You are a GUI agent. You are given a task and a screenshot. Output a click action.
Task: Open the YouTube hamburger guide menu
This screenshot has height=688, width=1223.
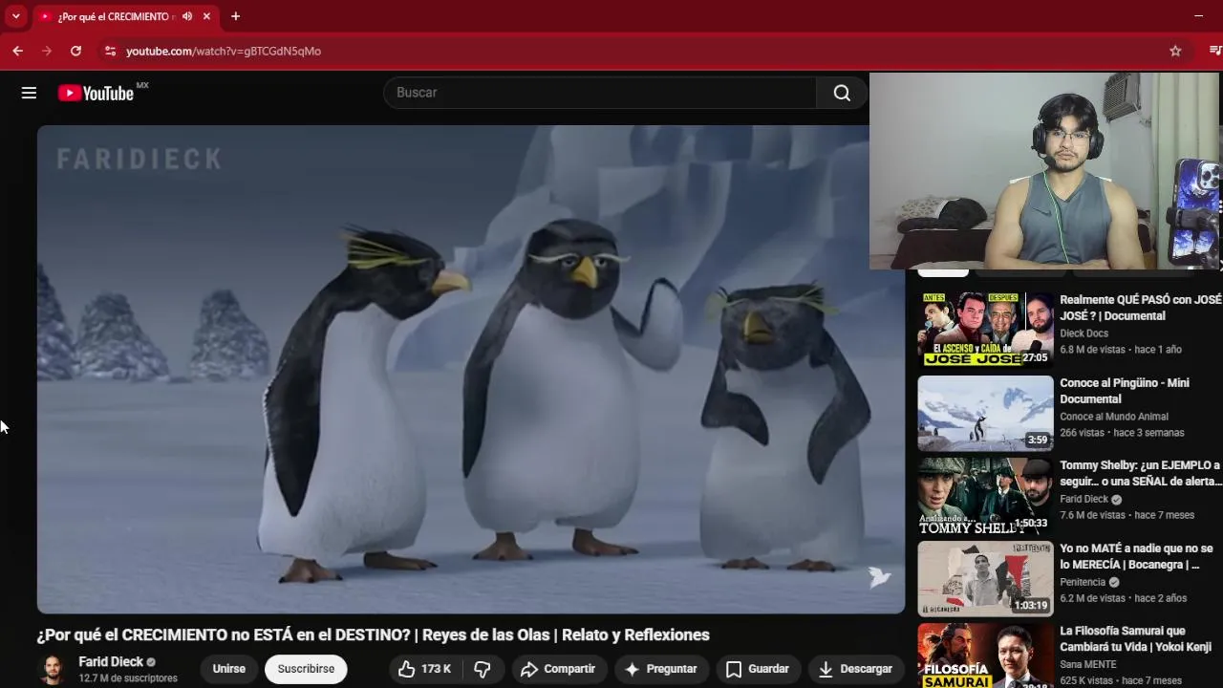[x=29, y=93]
